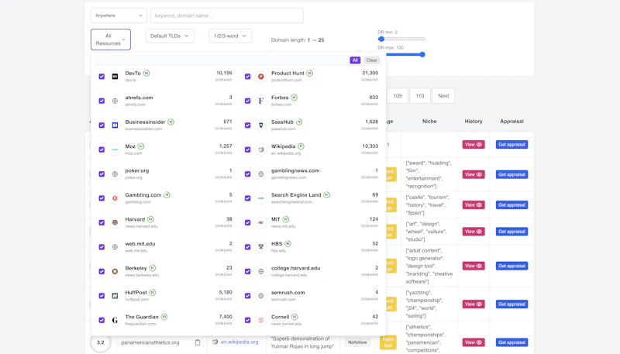Image resolution: width=620 pixels, height=354 pixels.
Task: Click the semrush.com globe icon
Action: click(x=261, y=296)
